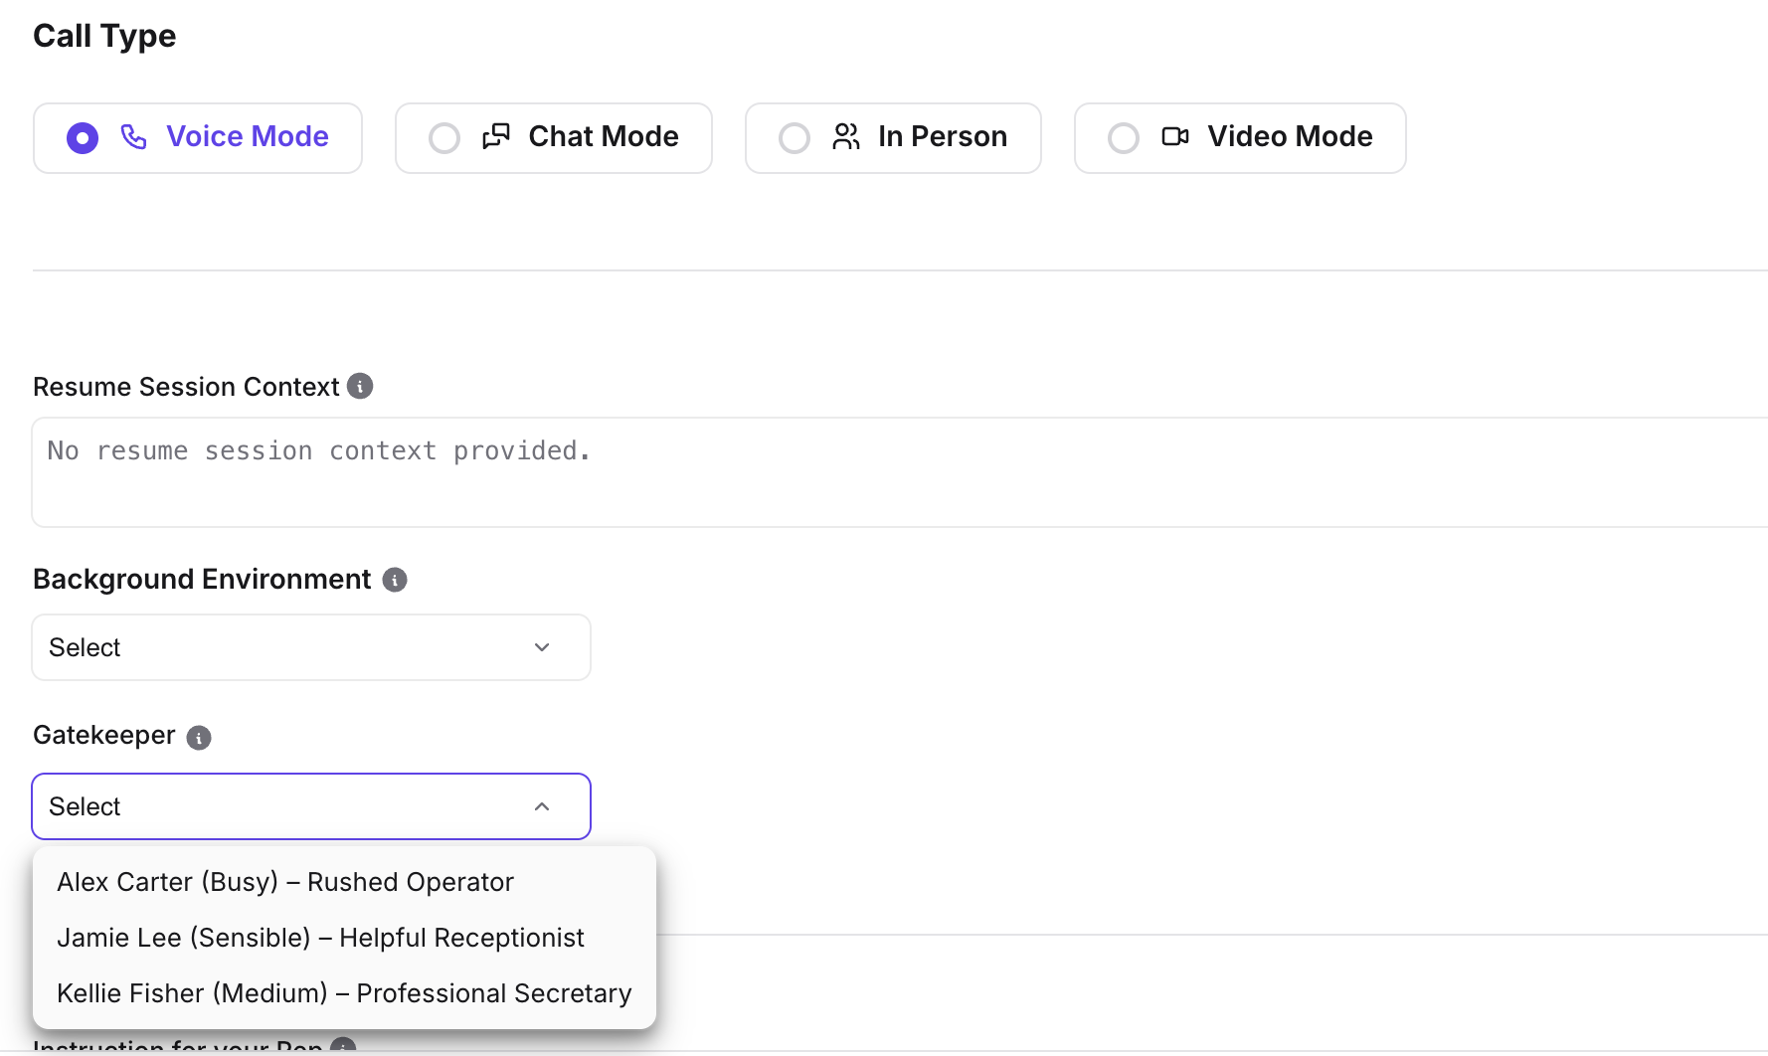
Task: Click info icon next to Background Environment
Action: 395,580
